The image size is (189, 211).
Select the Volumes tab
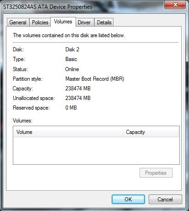[x=63, y=22]
